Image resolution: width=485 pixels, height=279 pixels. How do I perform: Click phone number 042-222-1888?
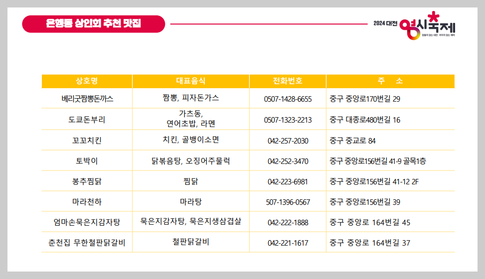288,223
